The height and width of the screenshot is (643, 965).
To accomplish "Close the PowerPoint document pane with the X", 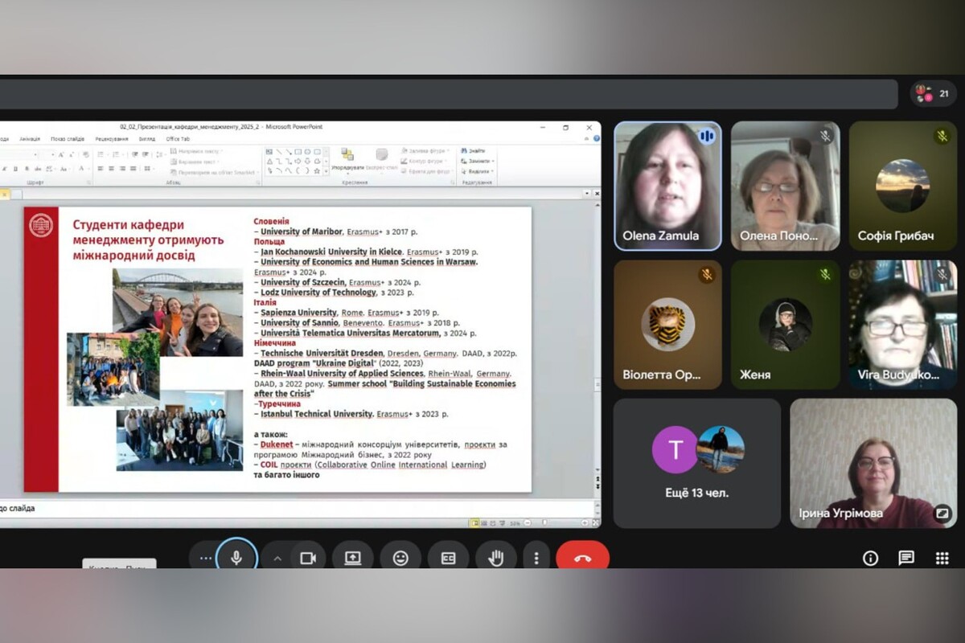I will pos(597,194).
